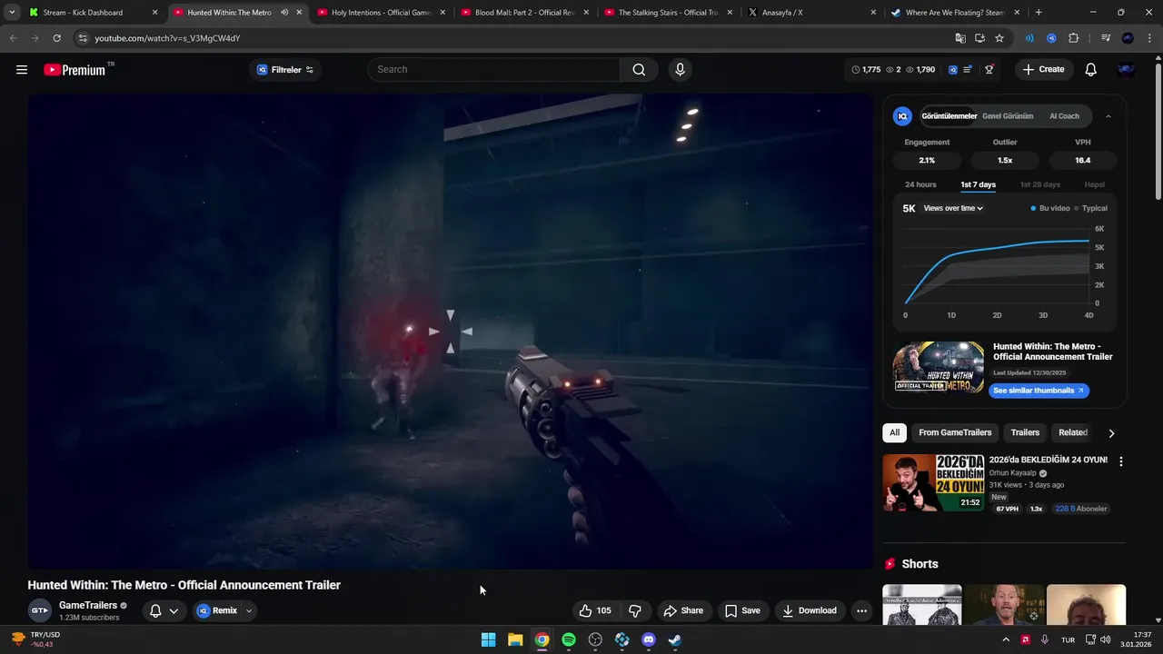Open more actions ellipsis below the video

861,610
